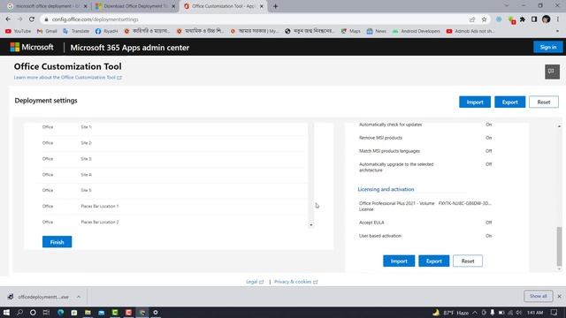The width and height of the screenshot is (566, 318).
Task: Switch to microsoft office deployment tab
Action: coord(47,6)
